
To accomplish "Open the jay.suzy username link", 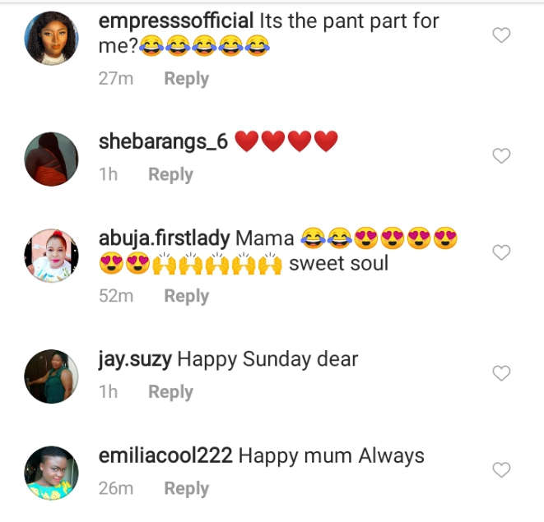I will pyautogui.click(x=134, y=359).
